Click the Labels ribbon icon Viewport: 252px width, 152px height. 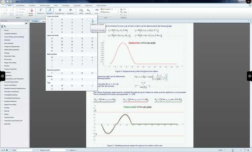[81, 11]
